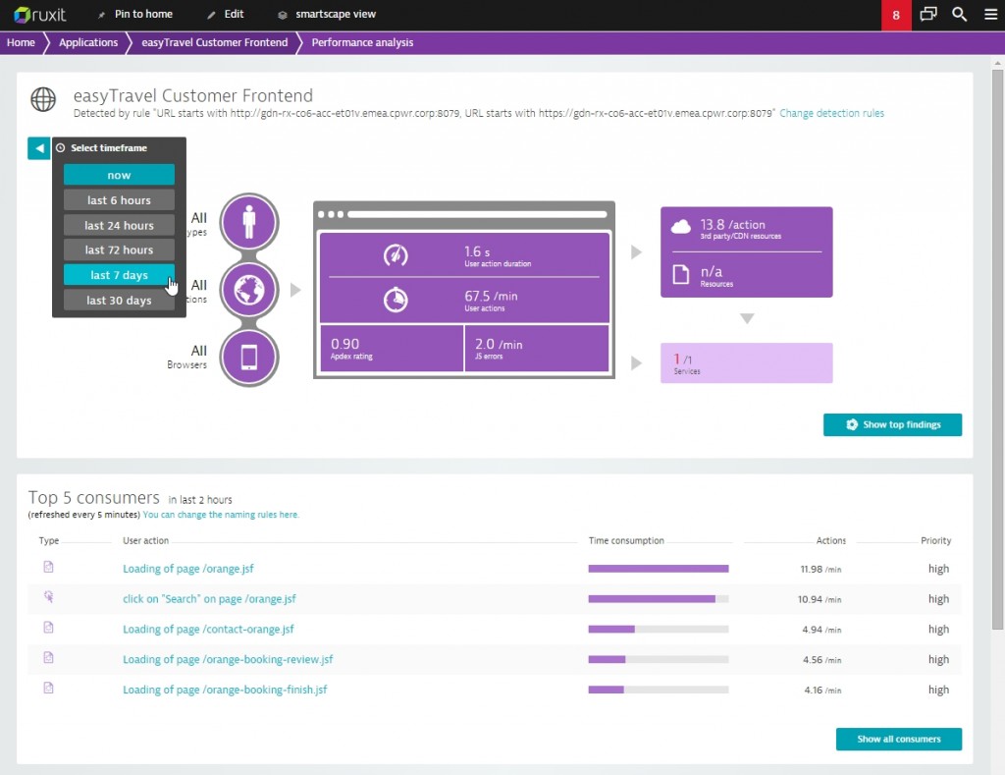Select 'last 24 hours' timeframe
The image size is (1005, 775).
[119, 225]
